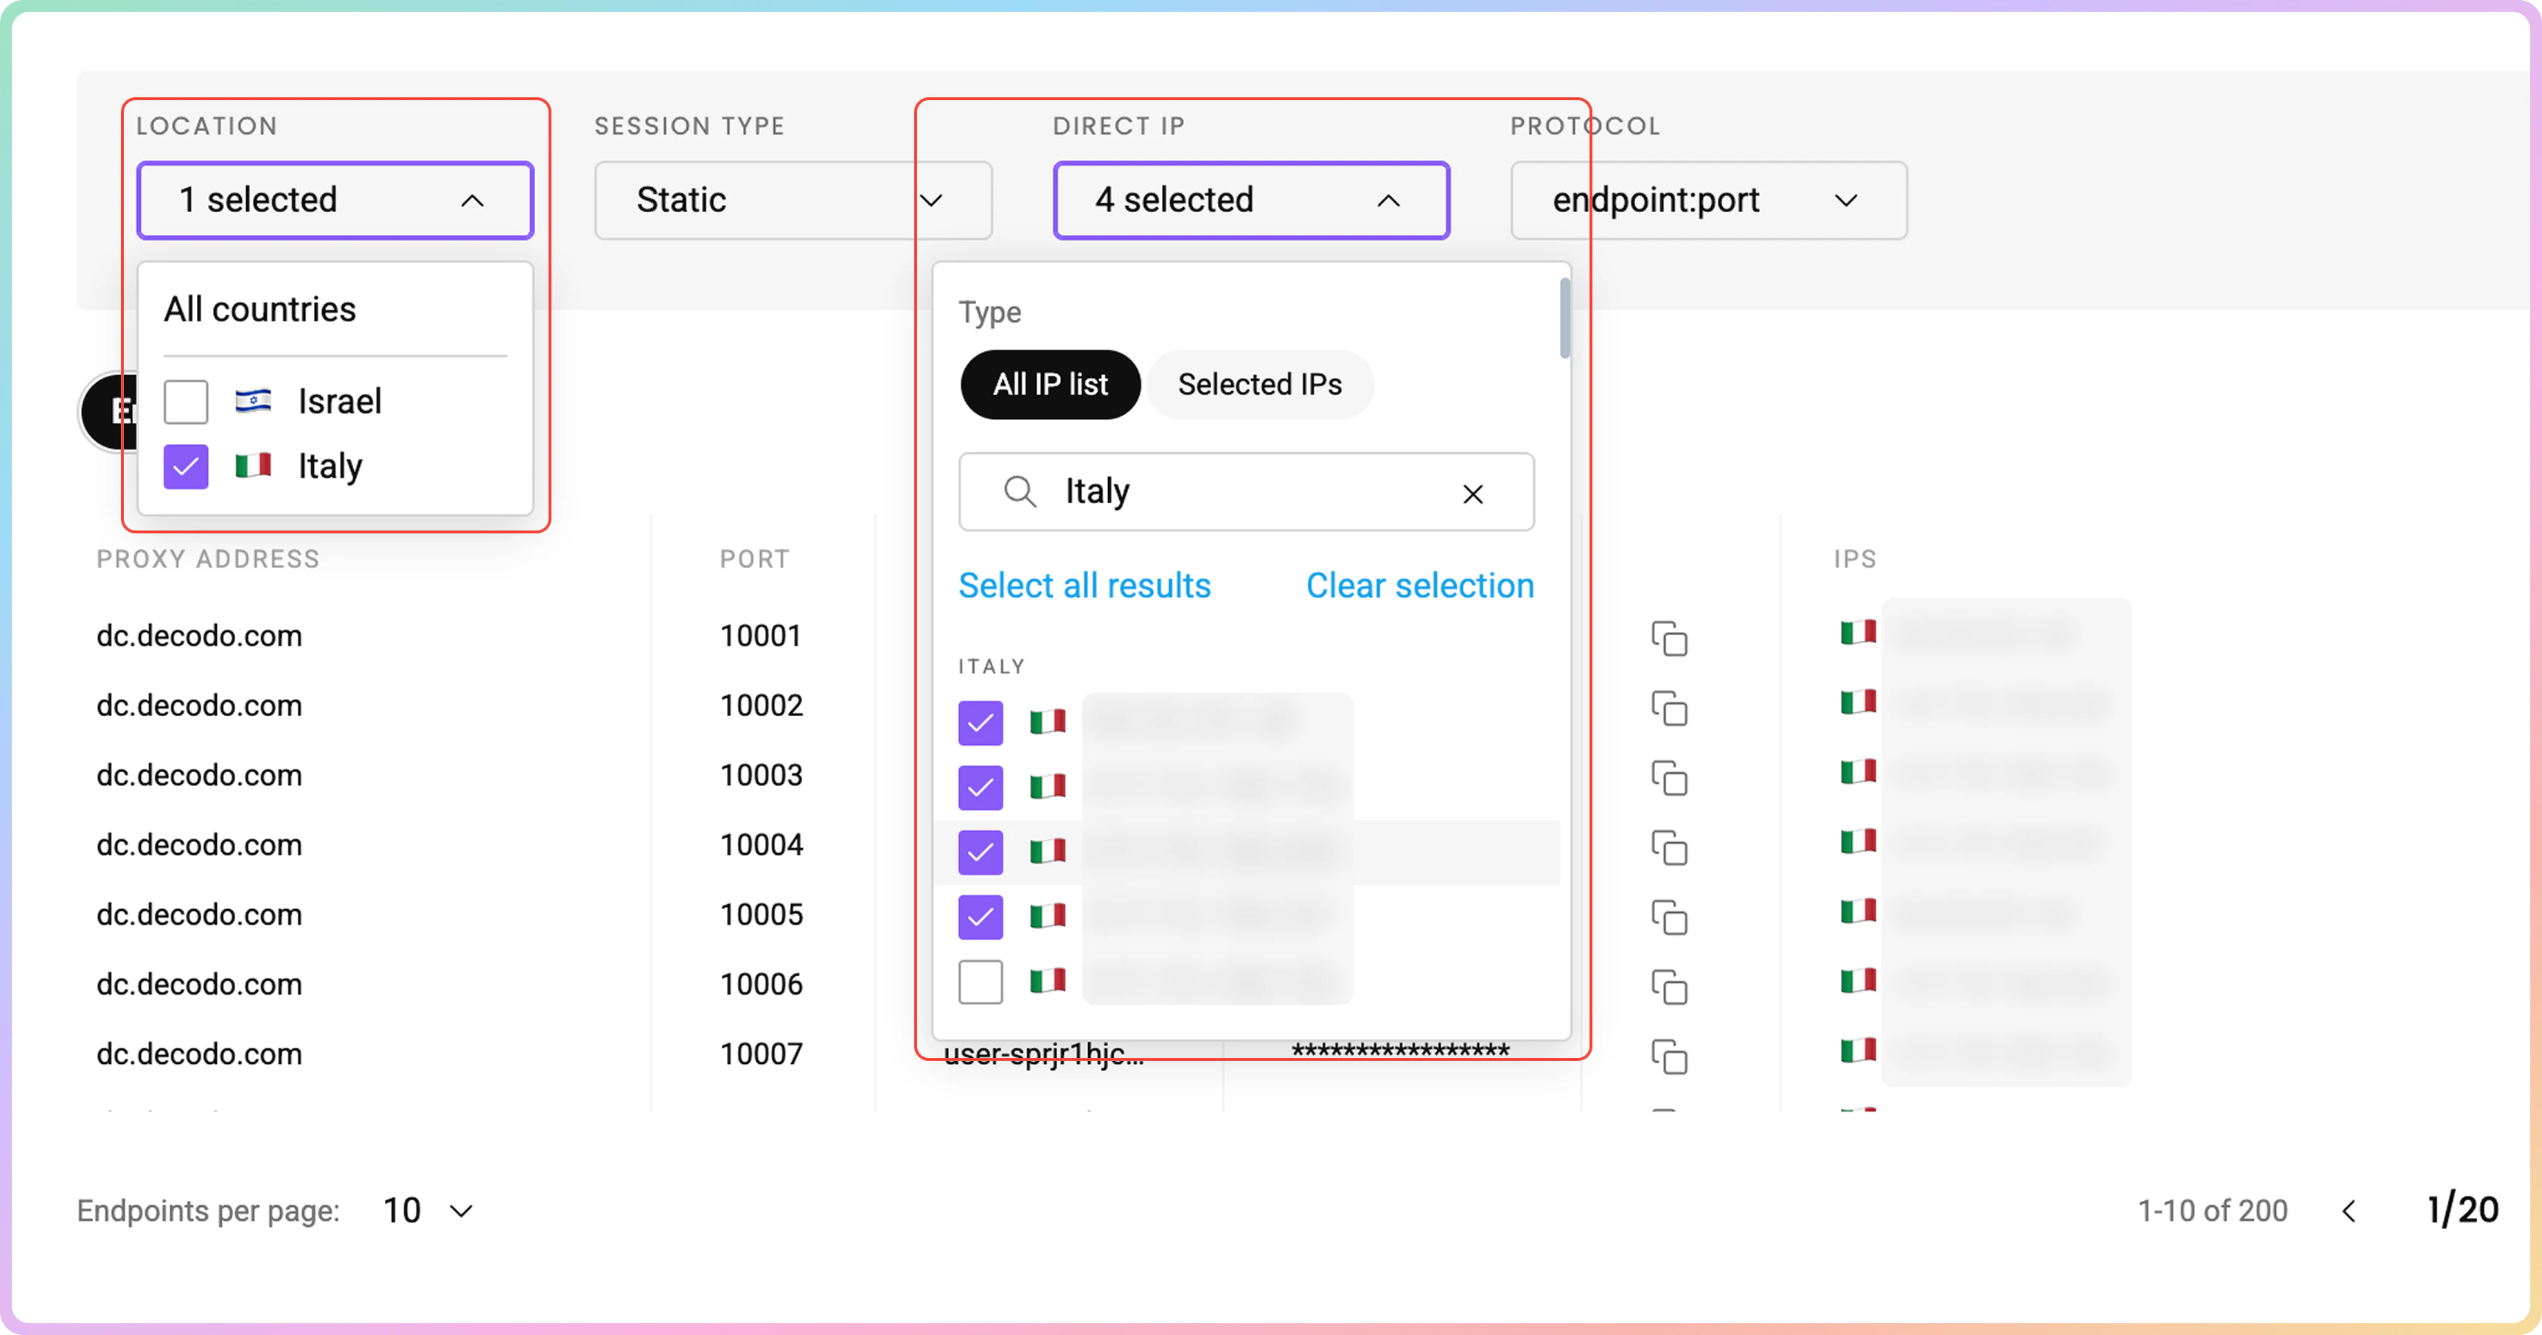Viewport: 2542px width, 1335px height.
Task: Go to previous page with left arrow
Action: tap(2349, 1210)
